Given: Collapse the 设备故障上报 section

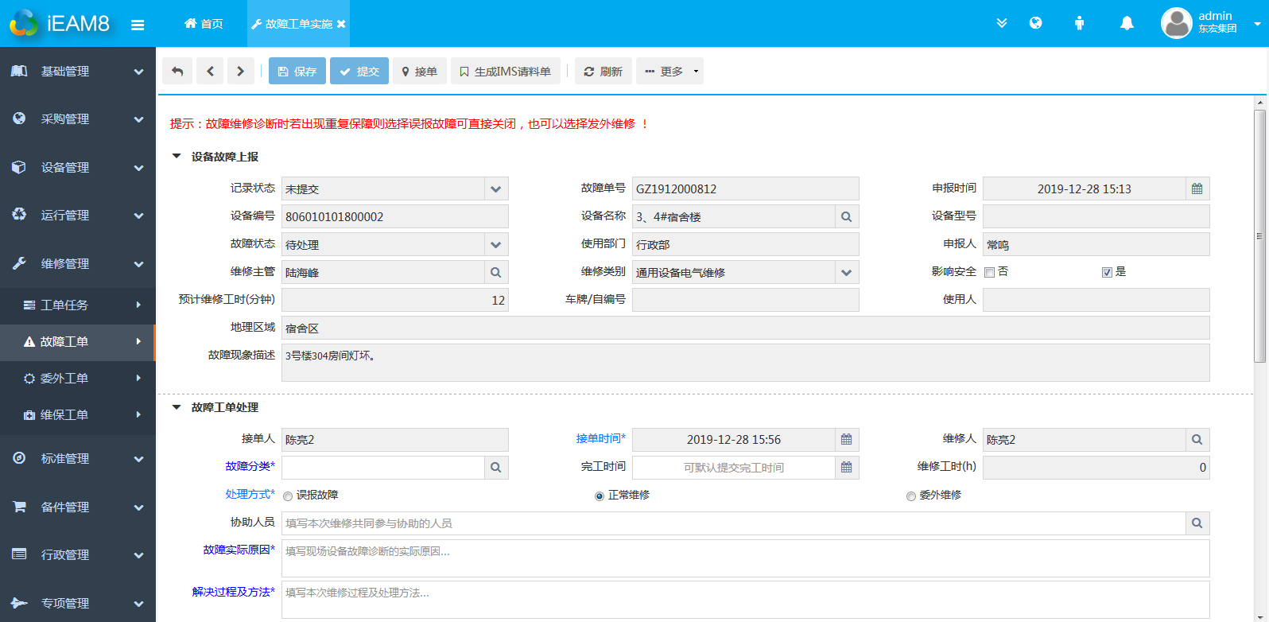Looking at the screenshot, I should click(177, 157).
